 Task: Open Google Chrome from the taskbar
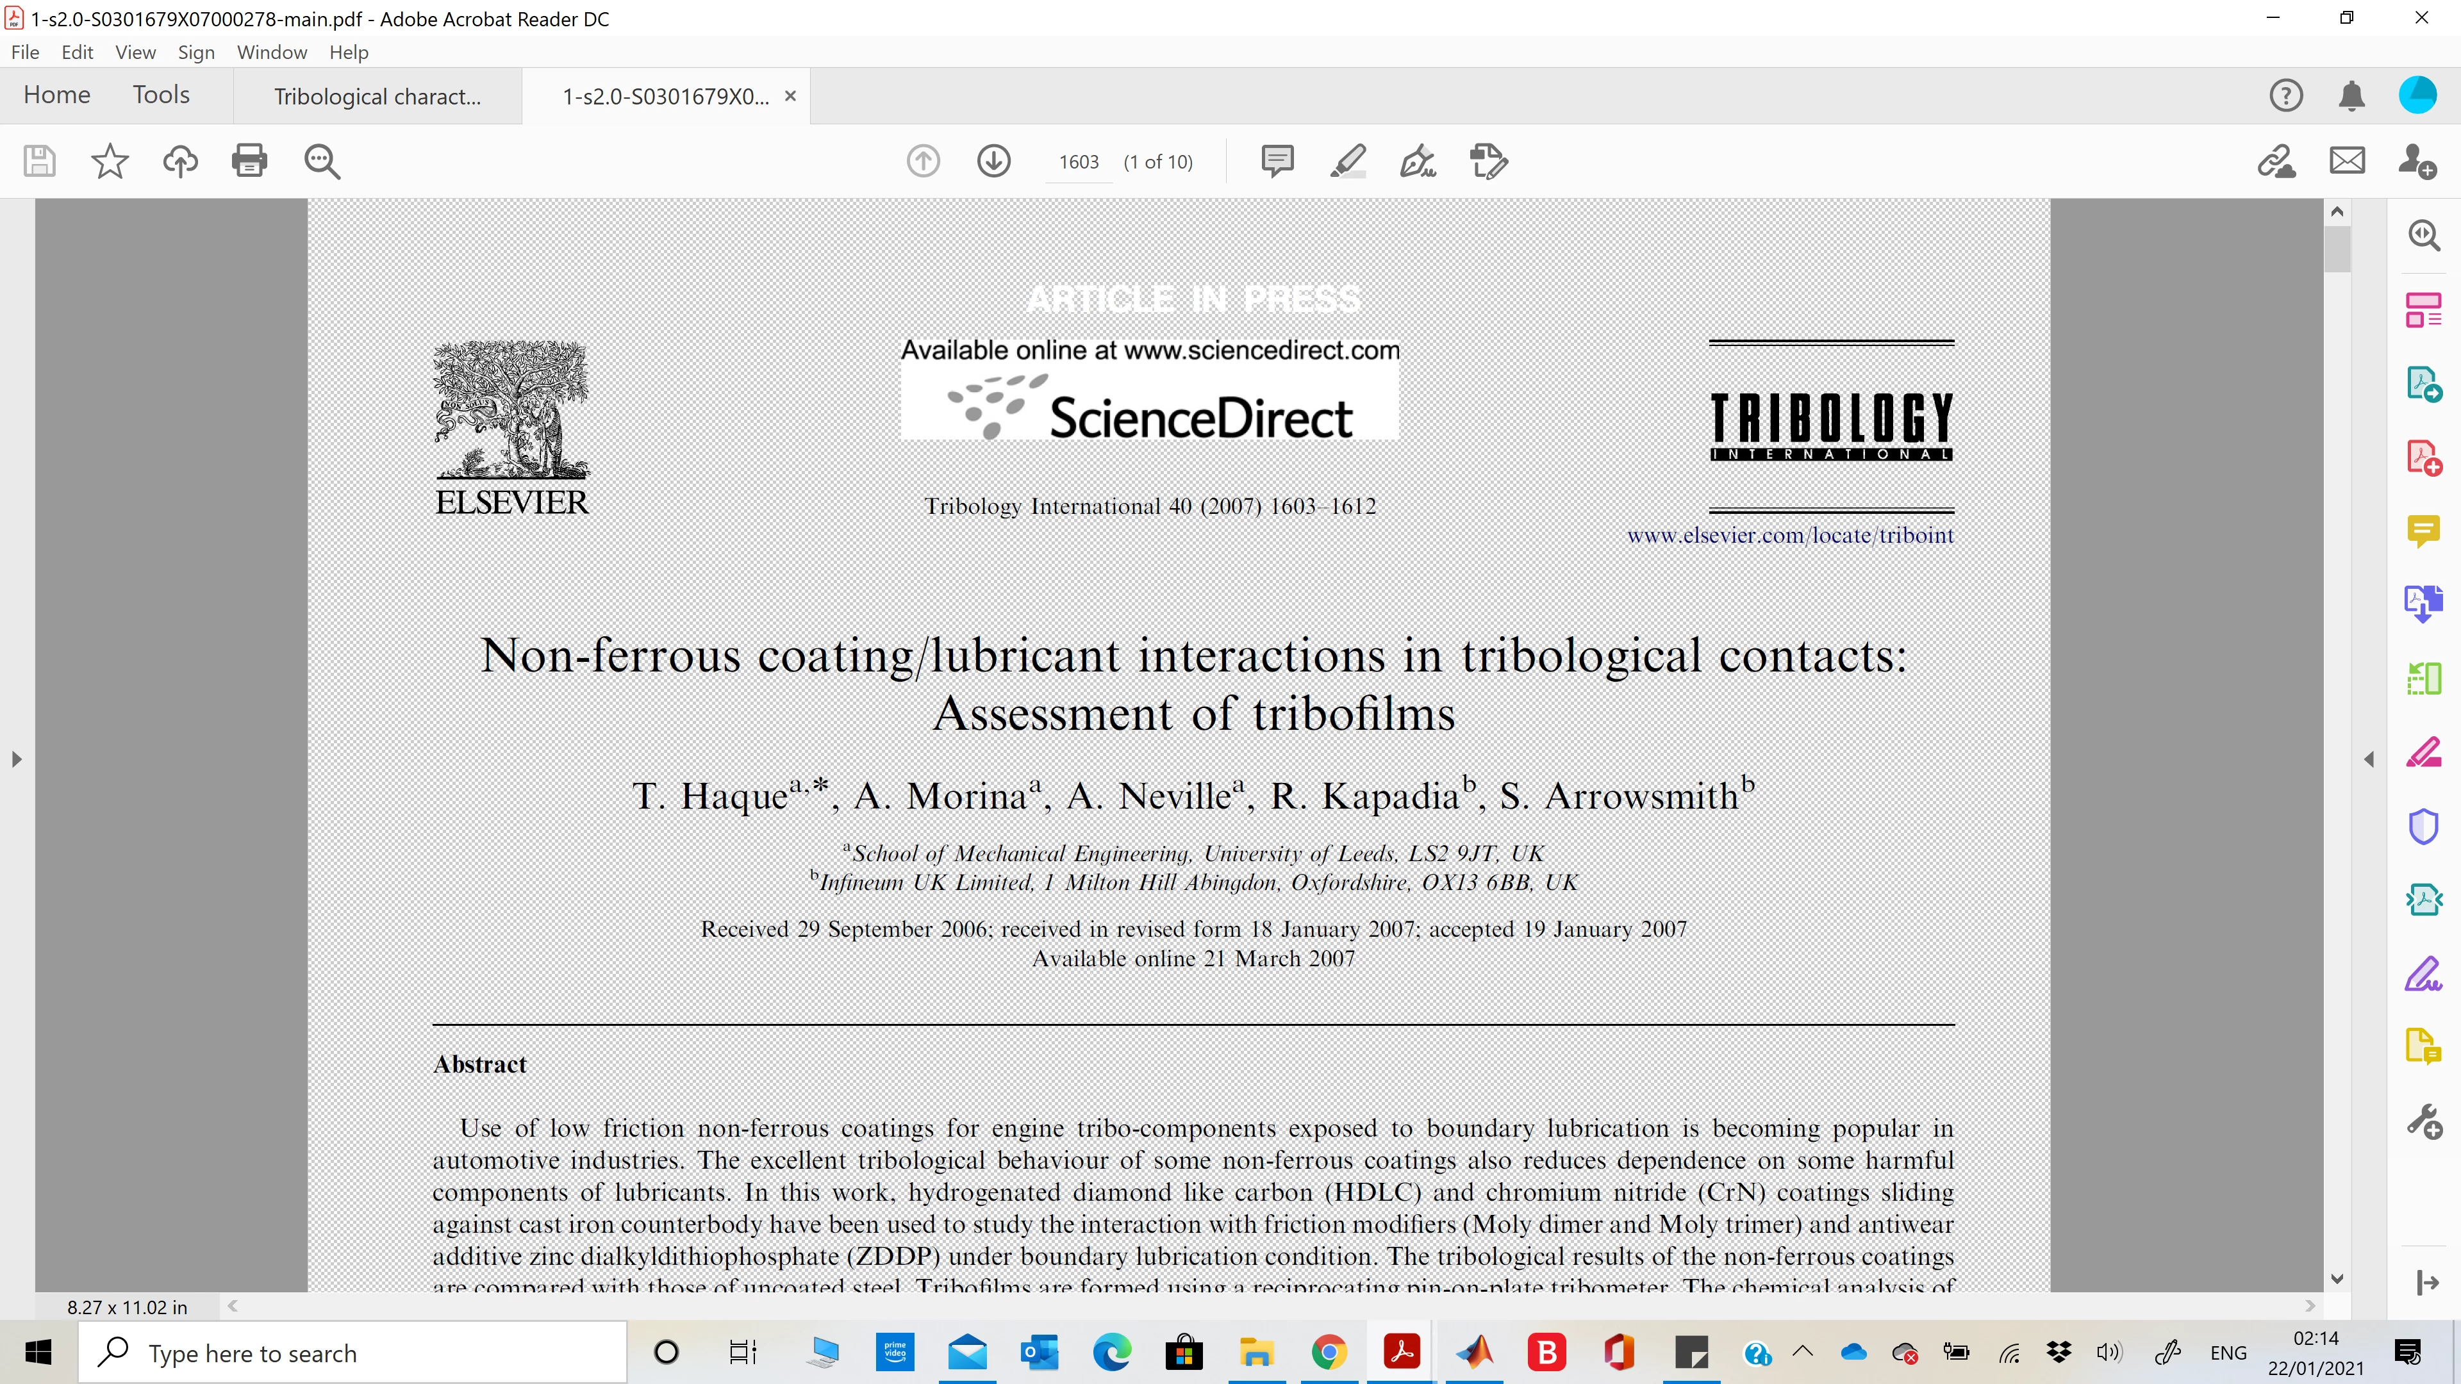(x=1329, y=1353)
